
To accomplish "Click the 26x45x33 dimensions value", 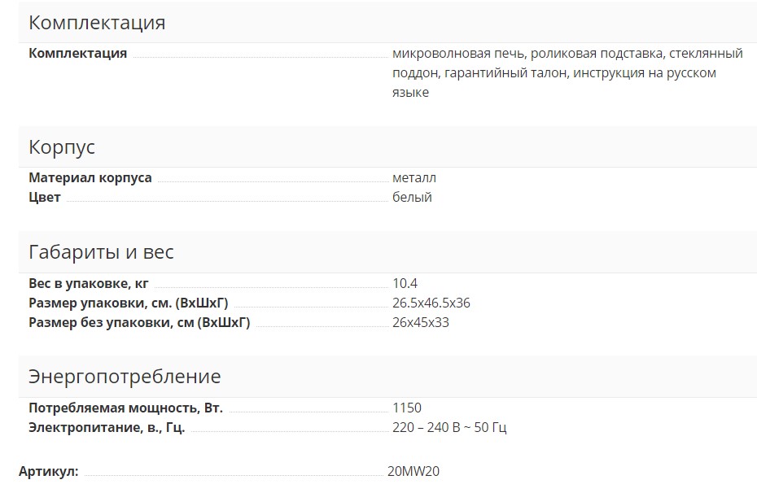I will [x=421, y=323].
